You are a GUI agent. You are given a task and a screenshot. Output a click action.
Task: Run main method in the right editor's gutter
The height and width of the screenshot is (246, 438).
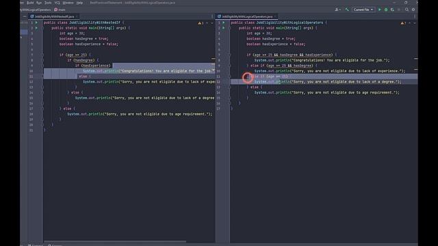click(224, 28)
